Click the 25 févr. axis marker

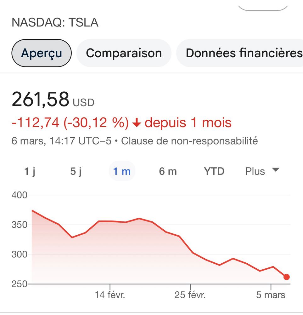(x=190, y=295)
